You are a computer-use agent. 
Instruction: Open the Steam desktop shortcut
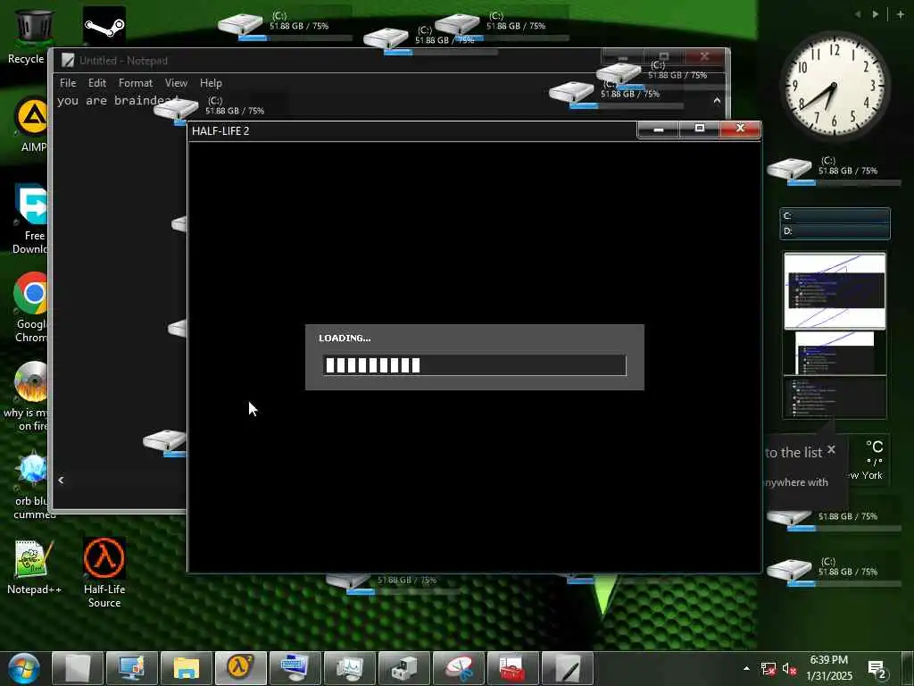(x=104, y=26)
